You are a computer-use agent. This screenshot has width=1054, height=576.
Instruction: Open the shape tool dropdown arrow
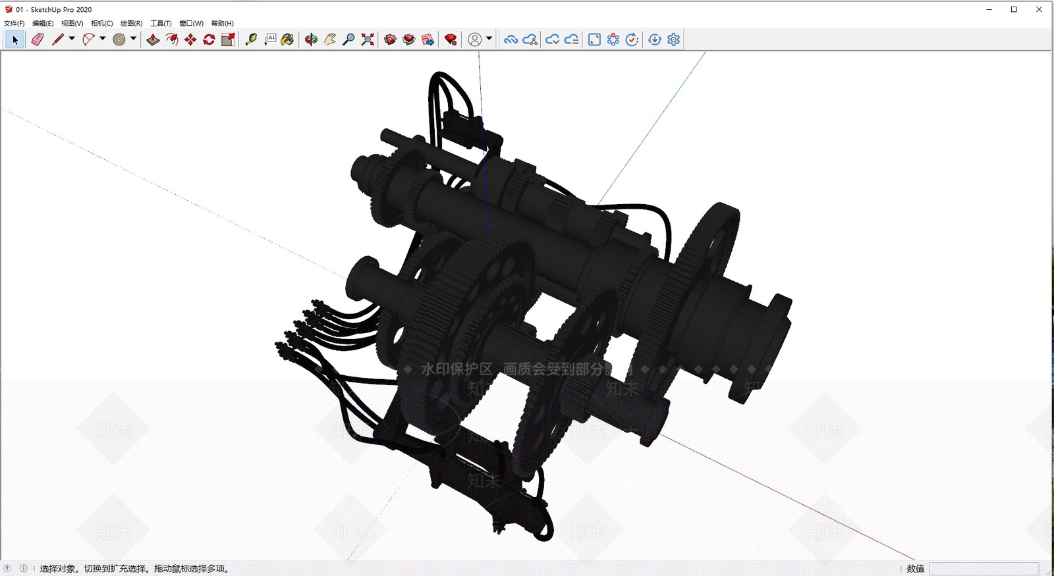(133, 39)
